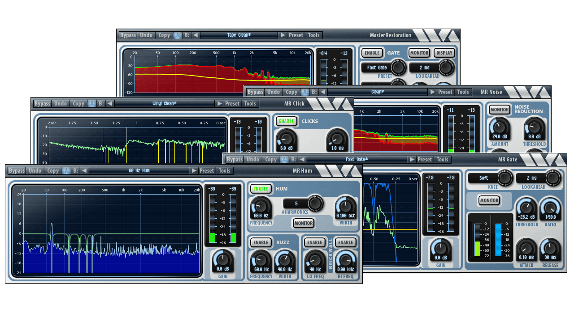This screenshot has height=322, width=574.
Task: Open the '60 Hz Hum' preset list
Action: coord(139,171)
